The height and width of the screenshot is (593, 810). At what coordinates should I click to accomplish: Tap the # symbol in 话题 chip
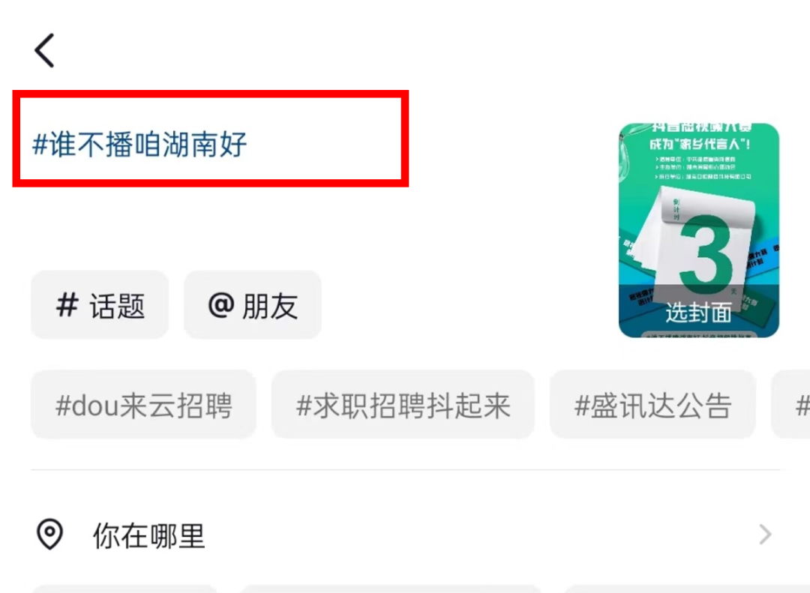point(67,305)
